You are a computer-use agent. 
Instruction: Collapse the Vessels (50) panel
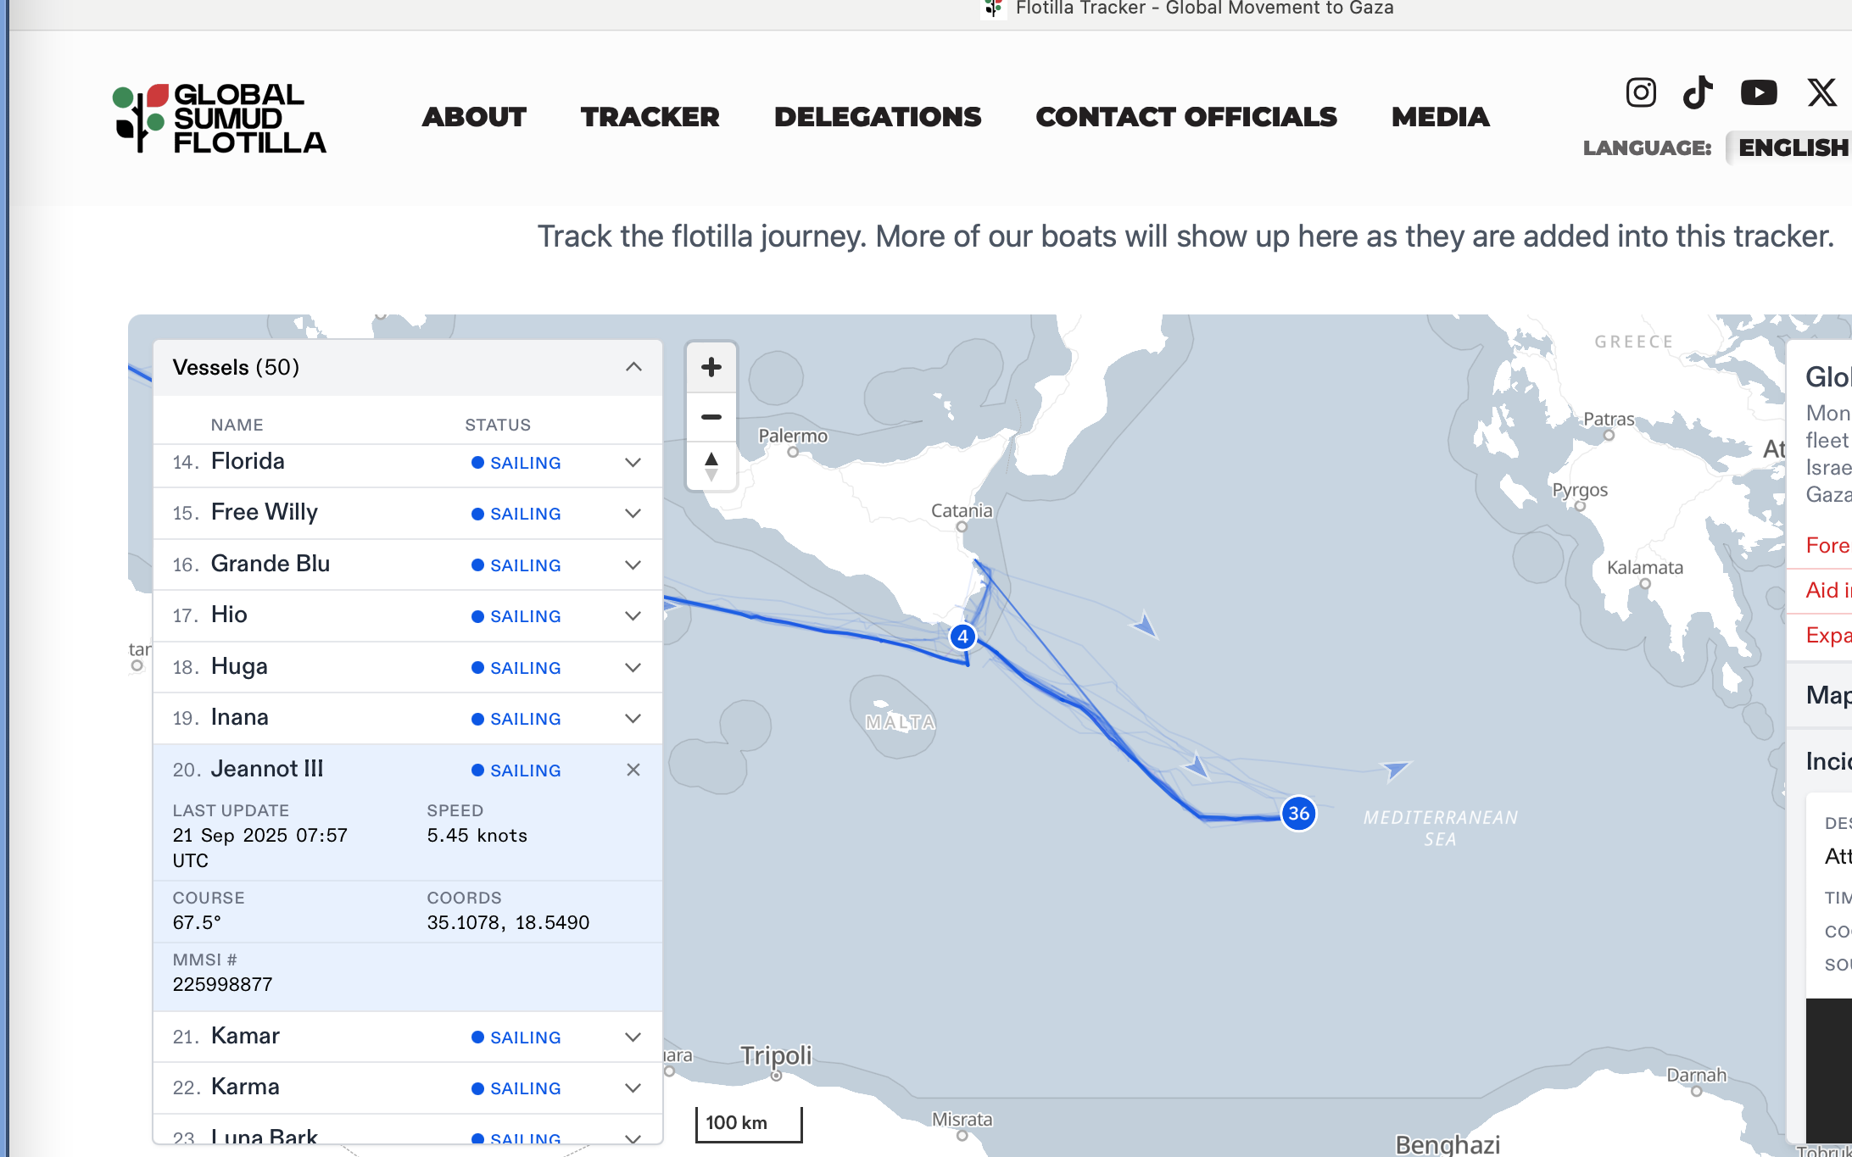(x=633, y=367)
